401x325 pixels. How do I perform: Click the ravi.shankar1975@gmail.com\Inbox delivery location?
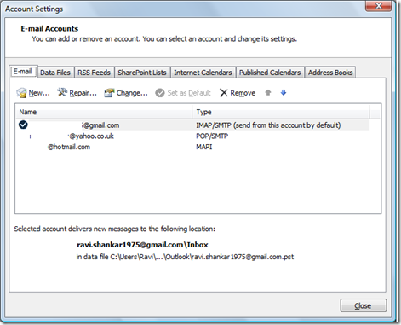142,245
